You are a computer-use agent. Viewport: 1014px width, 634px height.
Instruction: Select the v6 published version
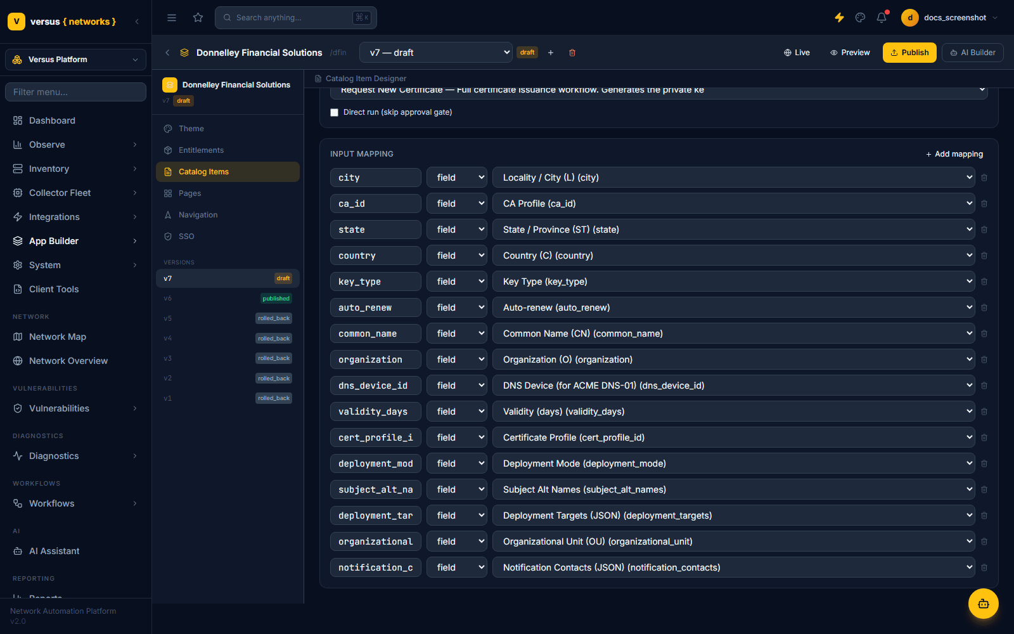pyautogui.click(x=228, y=299)
